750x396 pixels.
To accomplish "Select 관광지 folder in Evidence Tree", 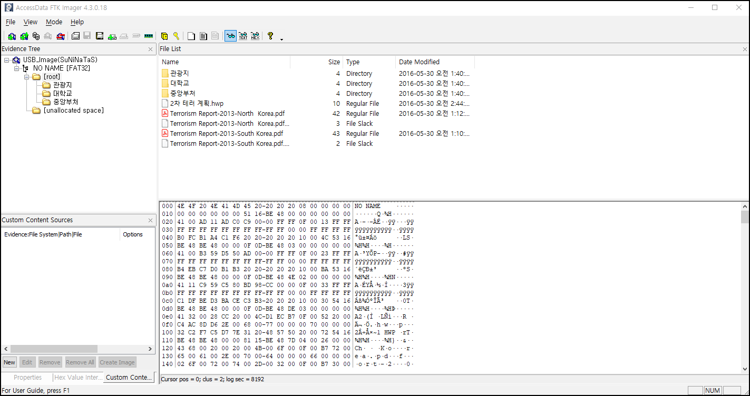I will click(62, 85).
